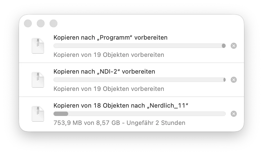This screenshot has width=263, height=155.
Task: Select the "Kopieren von 18 Objekten nach Nerdlich_11" title
Action: pos(121,105)
